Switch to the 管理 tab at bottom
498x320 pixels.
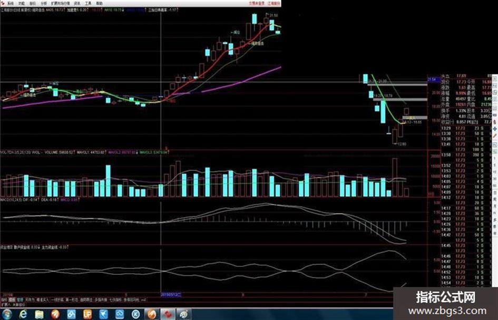tap(19, 300)
